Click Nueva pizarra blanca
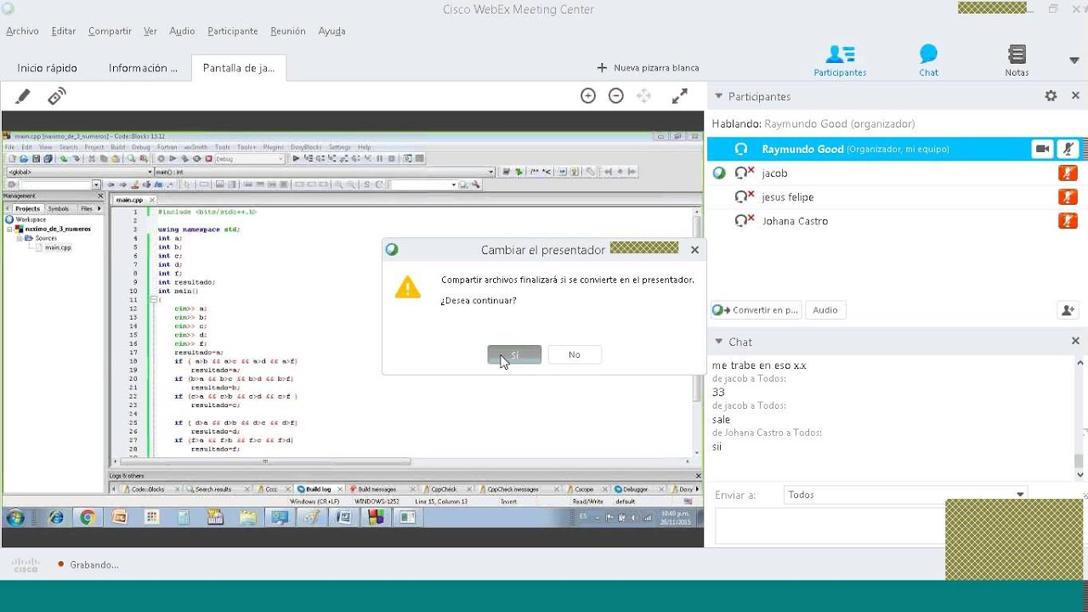 (x=648, y=68)
